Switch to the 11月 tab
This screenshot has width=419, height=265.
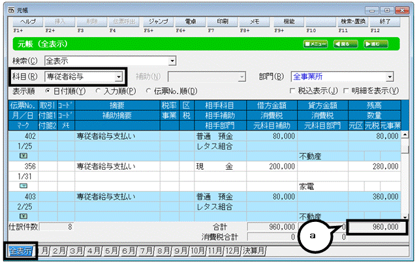215,251
